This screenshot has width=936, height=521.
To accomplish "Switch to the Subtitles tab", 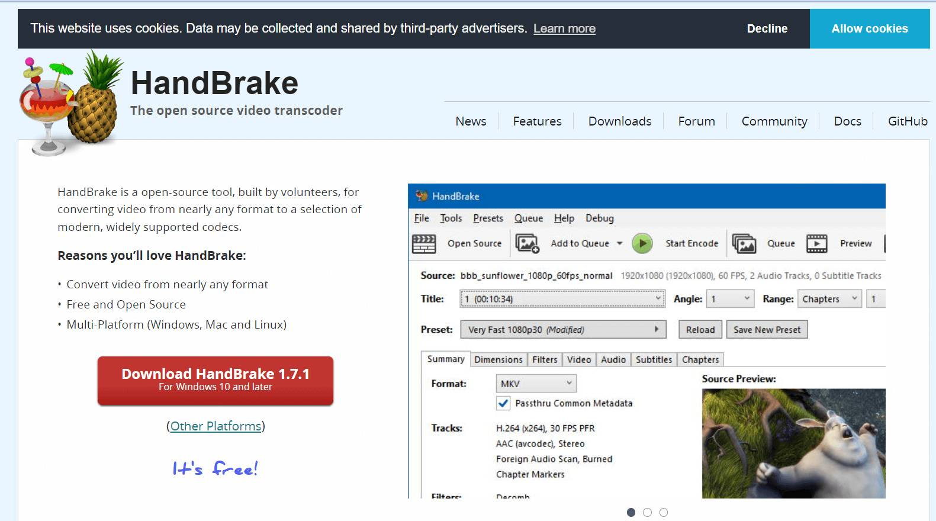I will coord(654,359).
